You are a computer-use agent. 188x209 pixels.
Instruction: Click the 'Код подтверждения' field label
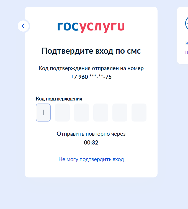point(59,99)
